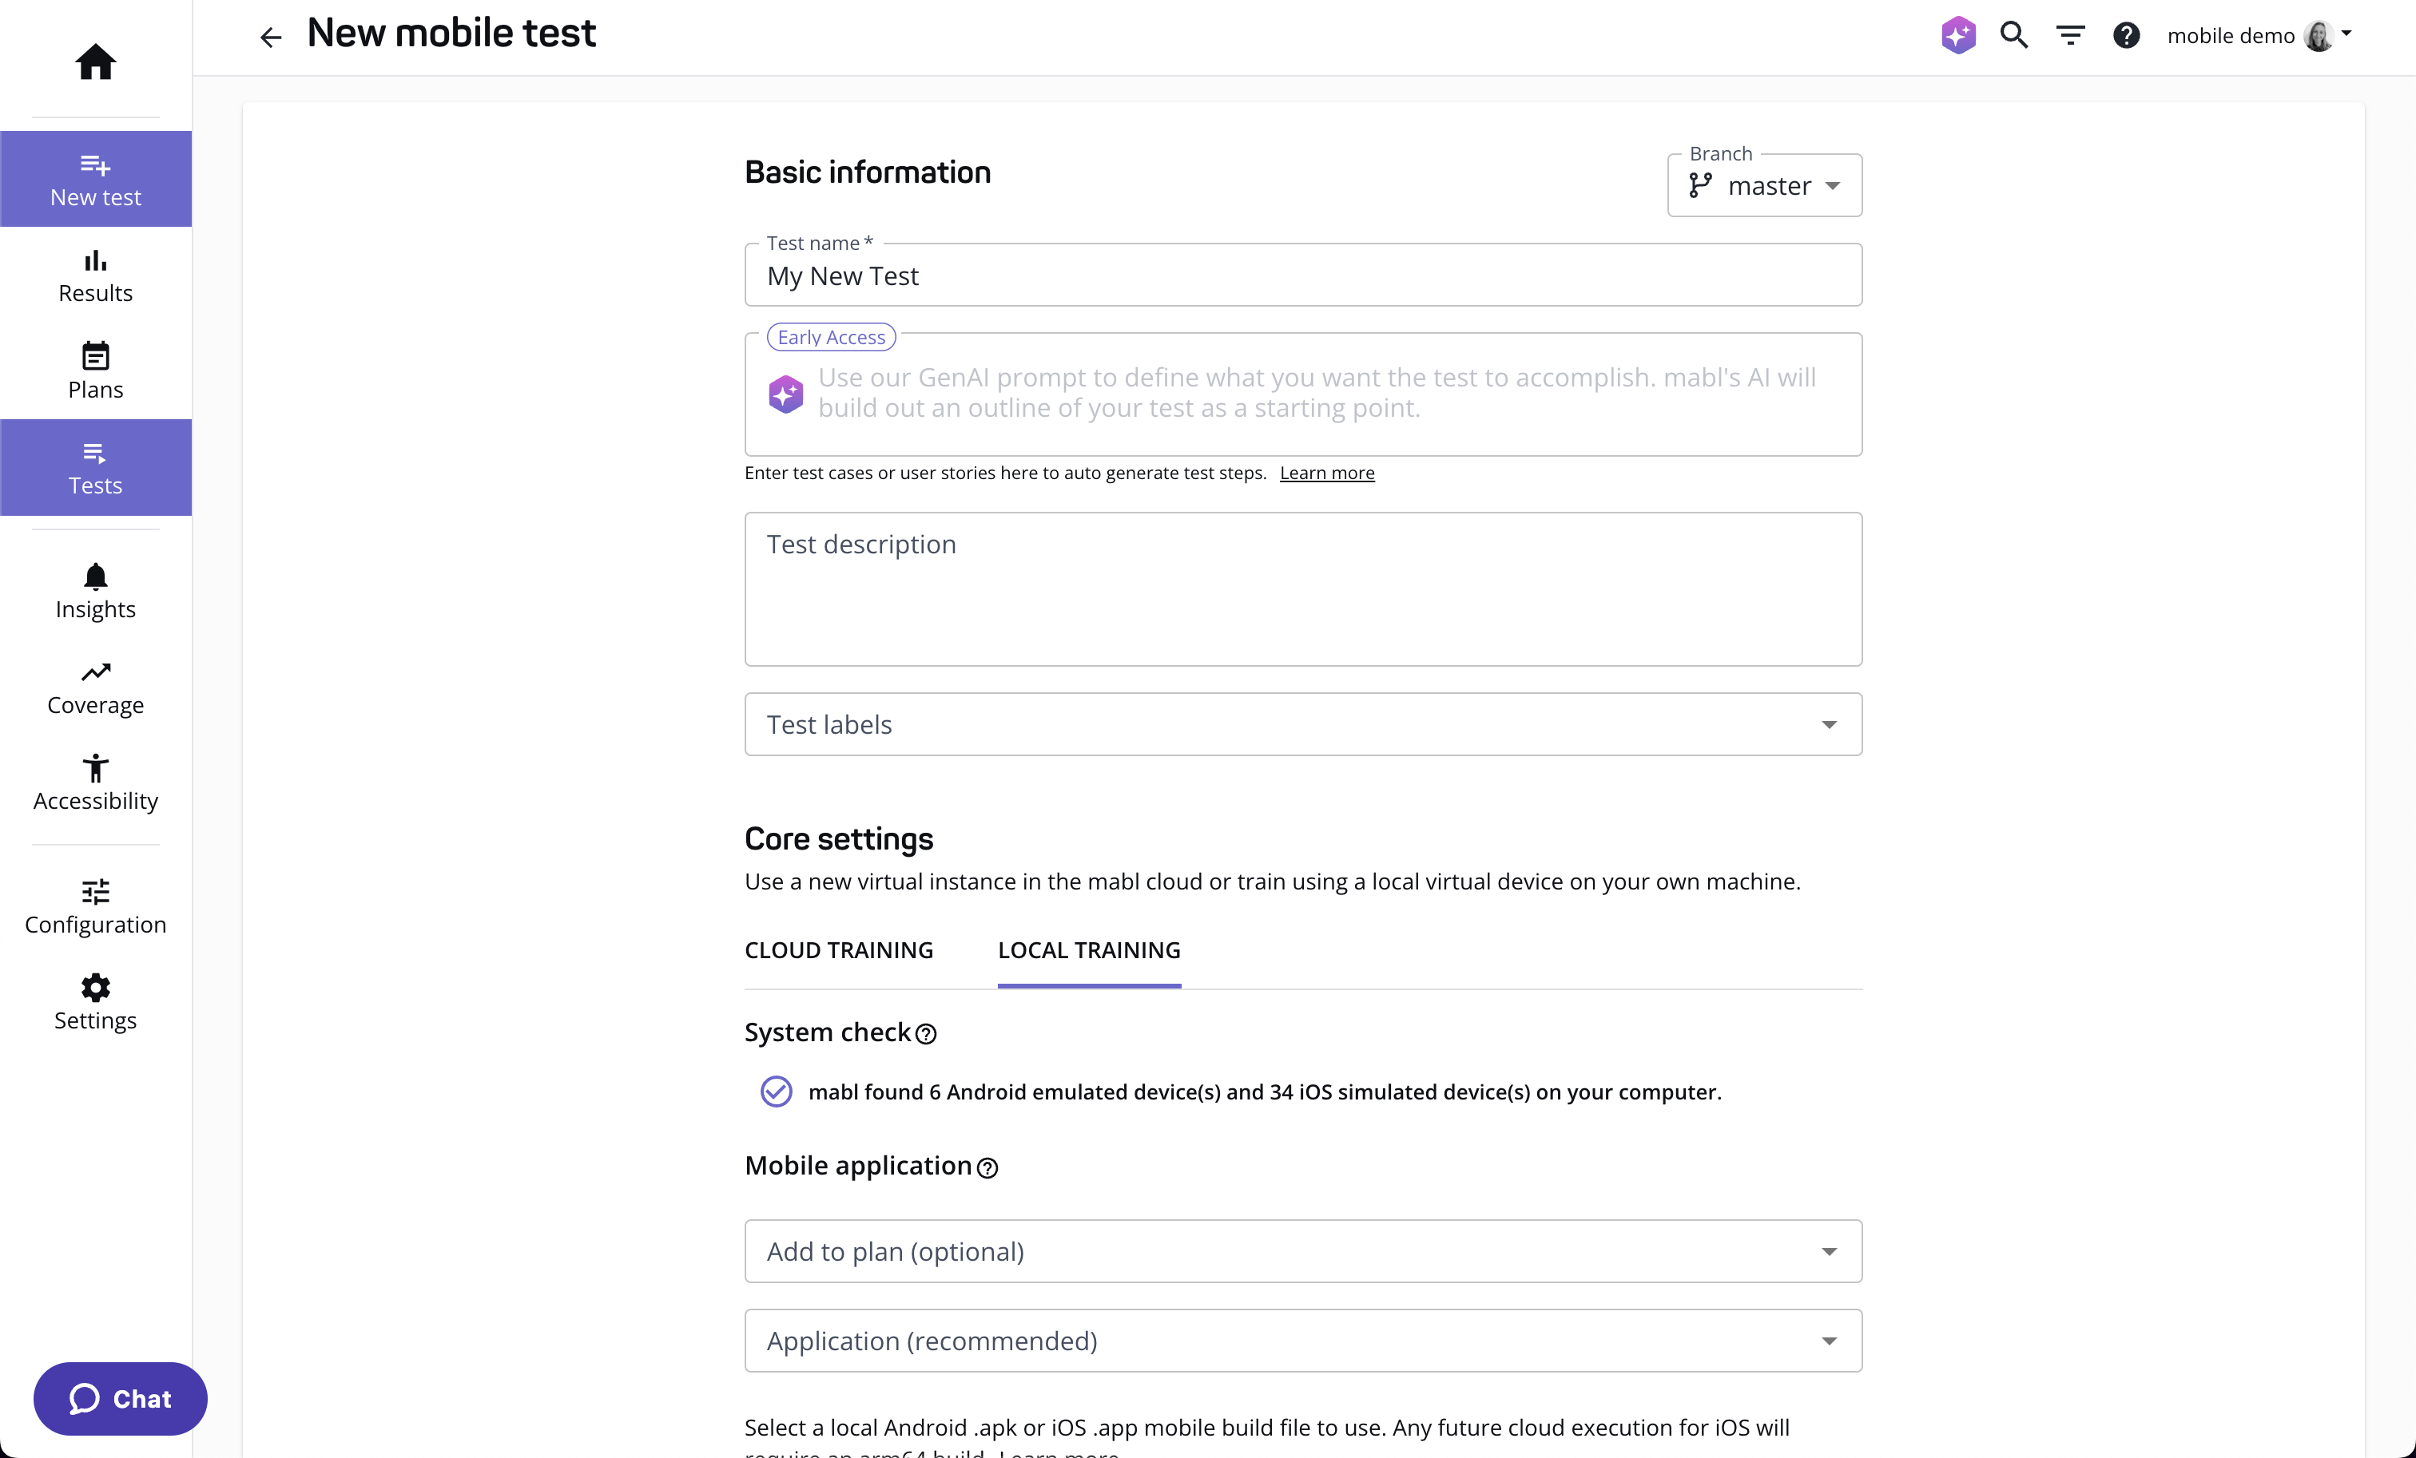Expand Add to plan (optional) dropdown
Image resolution: width=2416 pixels, height=1458 pixels.
click(x=1303, y=1251)
